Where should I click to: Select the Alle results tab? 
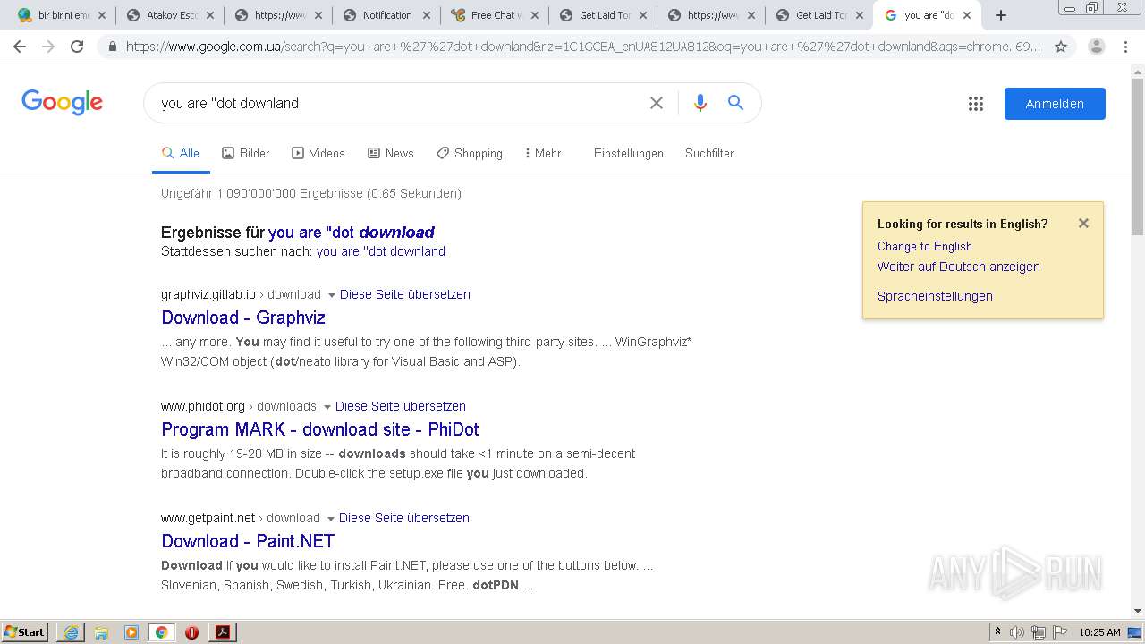(x=181, y=153)
